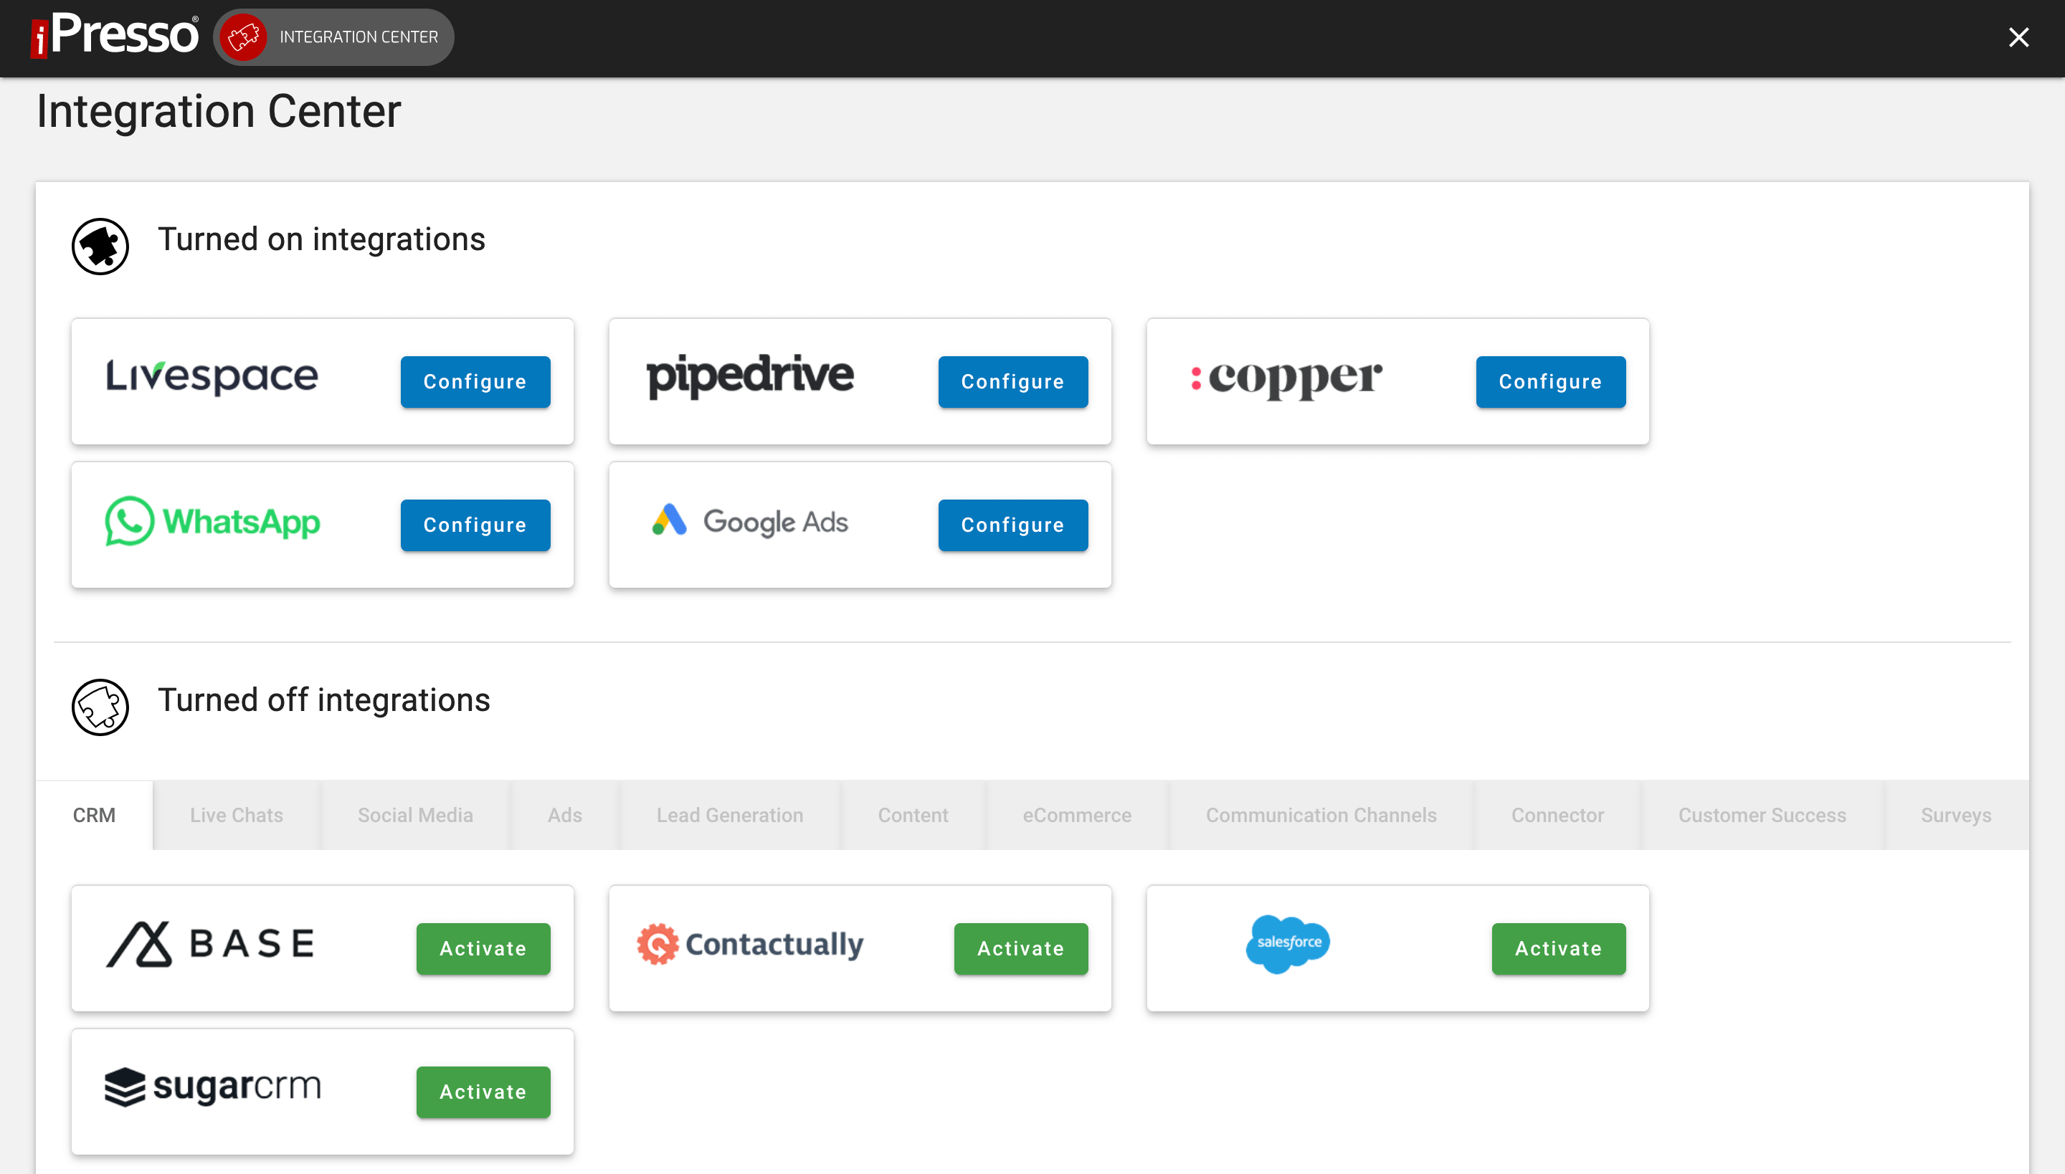
Task: Switch to the Live Chats tab
Action: pos(237,814)
